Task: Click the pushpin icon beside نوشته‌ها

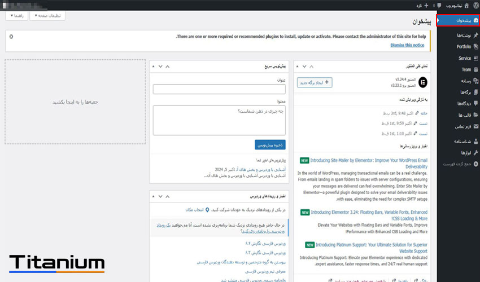Action: click(x=475, y=36)
